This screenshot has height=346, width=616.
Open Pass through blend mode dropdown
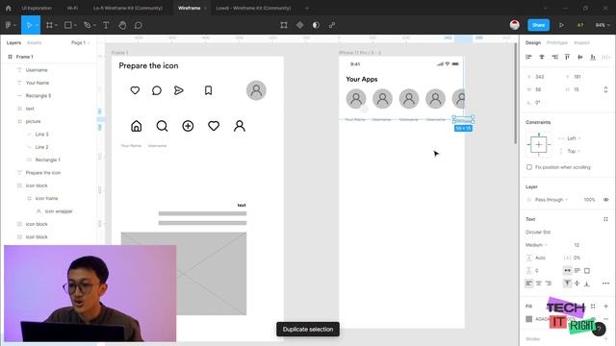552,200
